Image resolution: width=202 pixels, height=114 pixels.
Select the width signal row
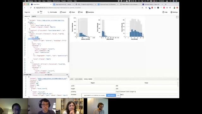click(124, 86)
